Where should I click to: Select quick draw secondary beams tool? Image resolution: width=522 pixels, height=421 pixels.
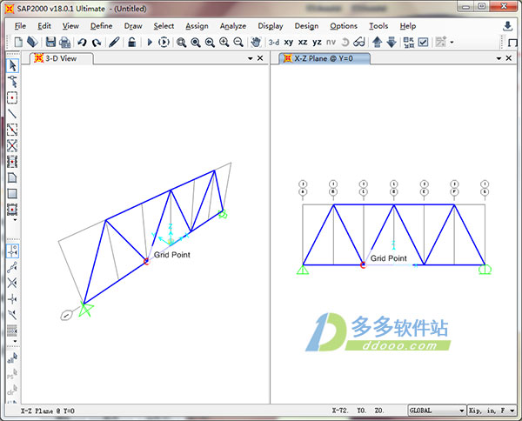click(x=12, y=162)
